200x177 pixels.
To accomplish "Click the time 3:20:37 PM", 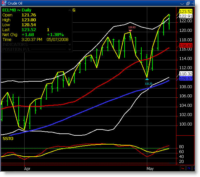I will point(32,40).
